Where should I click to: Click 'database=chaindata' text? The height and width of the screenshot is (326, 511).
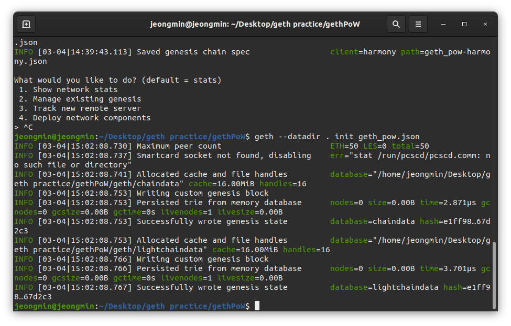tap(373, 221)
